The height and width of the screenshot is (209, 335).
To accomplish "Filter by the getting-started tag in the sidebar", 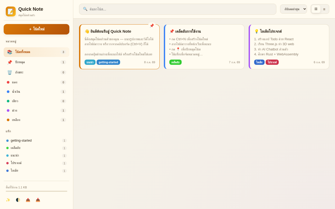I will (37, 141).
